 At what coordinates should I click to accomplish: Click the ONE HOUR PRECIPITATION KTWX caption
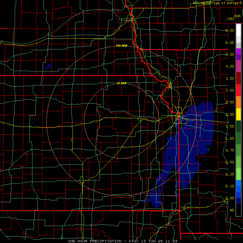123,241
